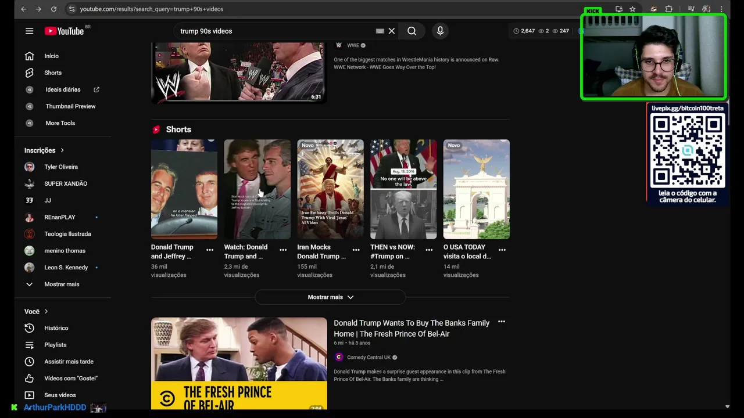Image resolution: width=744 pixels, height=418 pixels.
Task: Clear the search box with the X
Action: [392, 31]
